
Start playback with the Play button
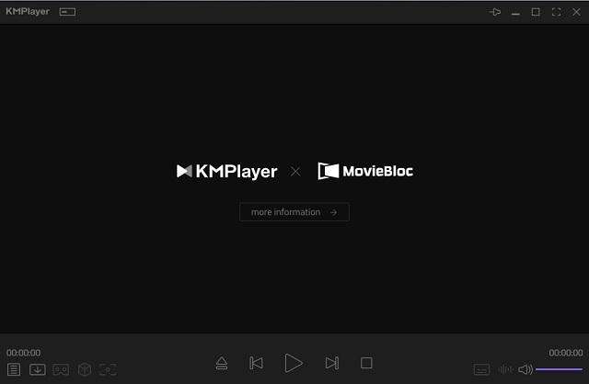click(294, 363)
